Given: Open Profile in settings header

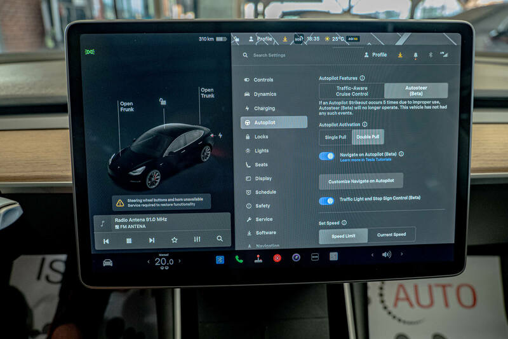Looking at the screenshot, I should (x=376, y=55).
